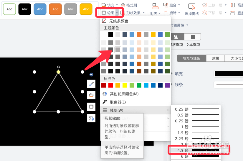Expand the 组合 dropdown arrow
Viewport: 243px width, 161px height.
[x=179, y=5]
